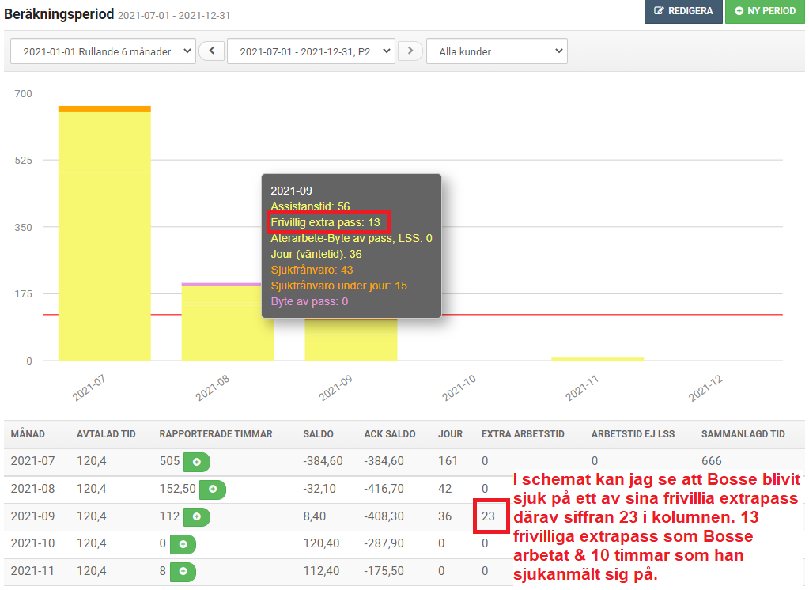809x590 pixels.
Task: Click the green plus icon for 2021-11
Action: 183,572
